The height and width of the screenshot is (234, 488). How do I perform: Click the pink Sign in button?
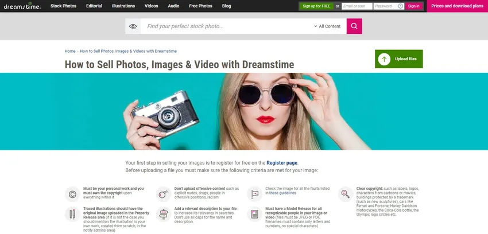pos(413,6)
